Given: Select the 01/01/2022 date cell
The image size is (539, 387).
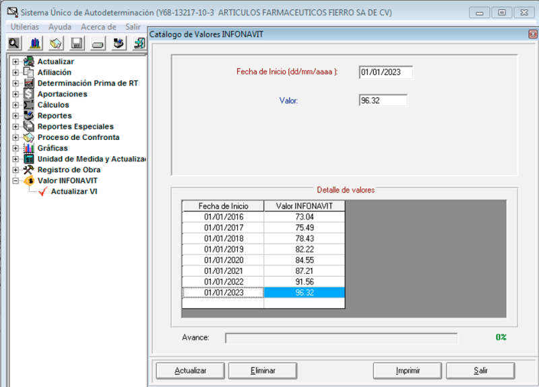Looking at the screenshot, I should pos(223,282).
